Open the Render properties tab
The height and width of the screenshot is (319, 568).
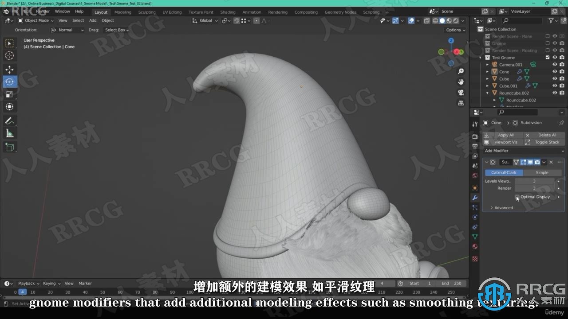475,136
